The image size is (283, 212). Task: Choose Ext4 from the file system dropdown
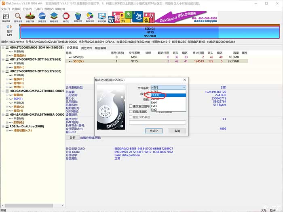154,102
